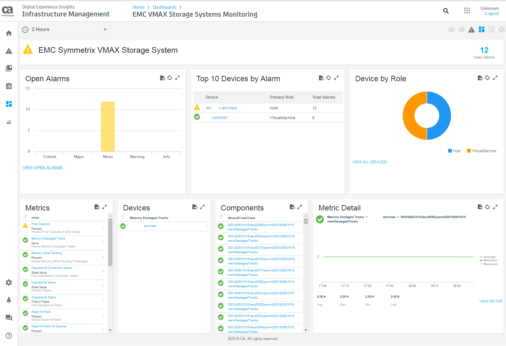Click VIEW ALL DEVICES link
The image size is (506, 346).
[x=369, y=162]
